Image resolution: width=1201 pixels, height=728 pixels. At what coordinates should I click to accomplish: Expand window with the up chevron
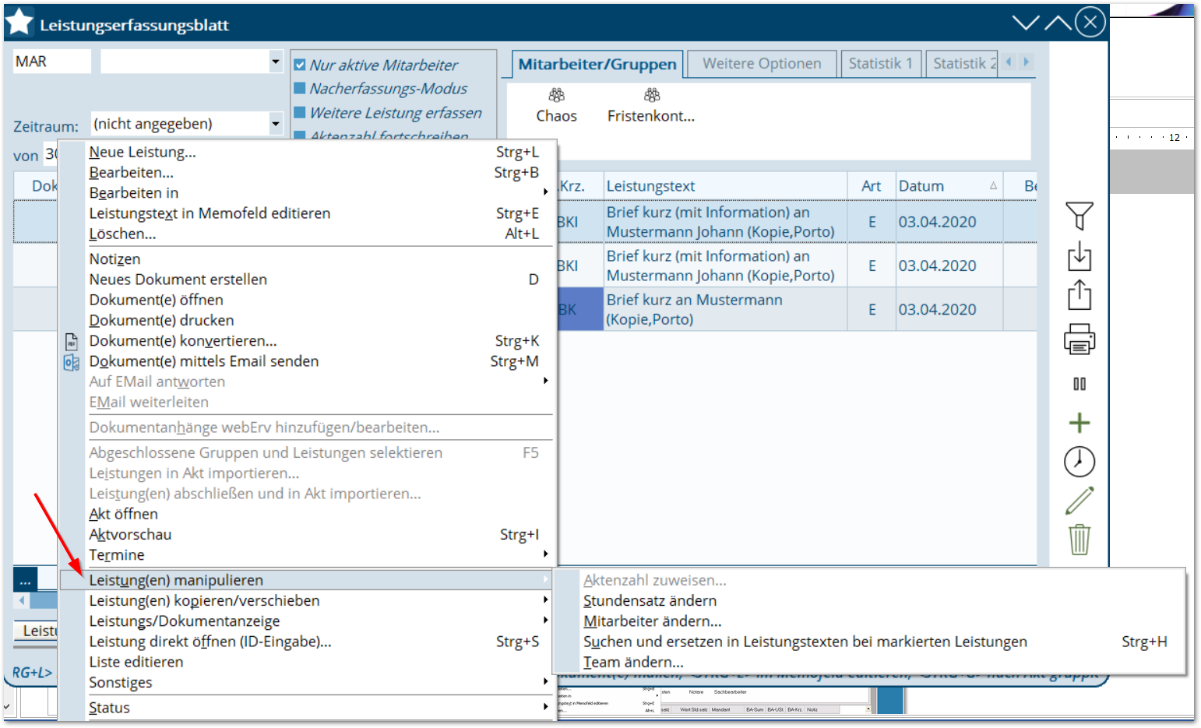(1058, 23)
